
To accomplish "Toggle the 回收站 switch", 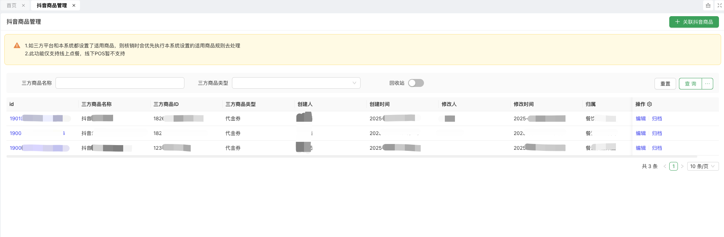I will (x=416, y=83).
